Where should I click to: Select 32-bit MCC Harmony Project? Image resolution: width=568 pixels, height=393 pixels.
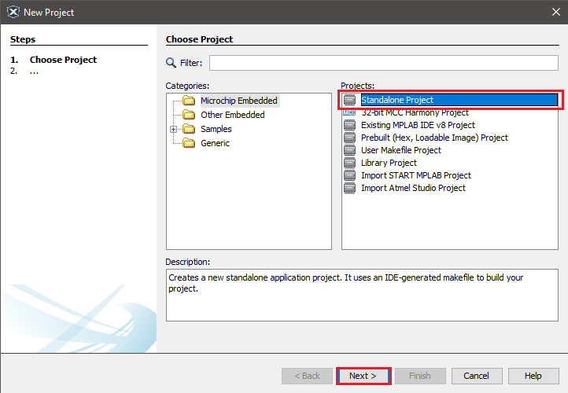coord(415,112)
